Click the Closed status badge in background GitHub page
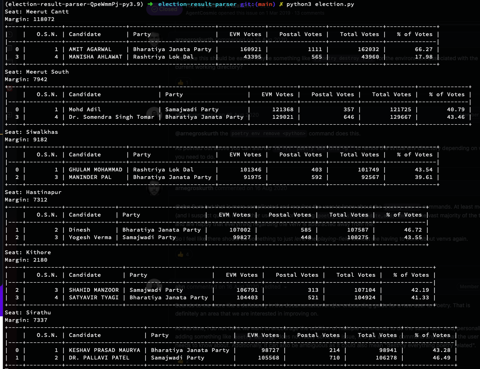Image resolution: width=480 pixels, height=369 pixels. [x=165, y=9]
